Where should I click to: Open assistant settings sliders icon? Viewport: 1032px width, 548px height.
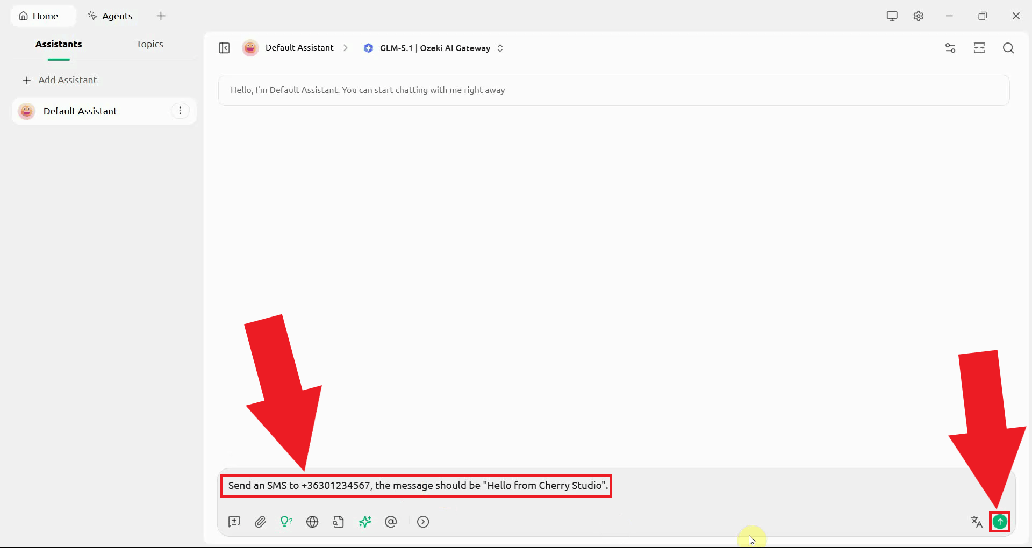[x=950, y=48]
